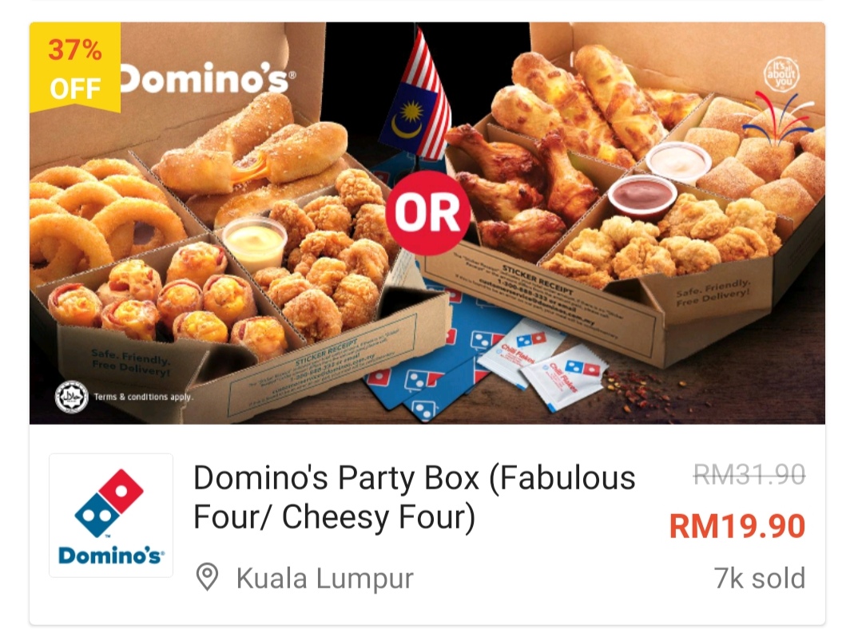This screenshot has height=641, width=858.
Task: Click the onion rings in left box
Action: [104, 216]
